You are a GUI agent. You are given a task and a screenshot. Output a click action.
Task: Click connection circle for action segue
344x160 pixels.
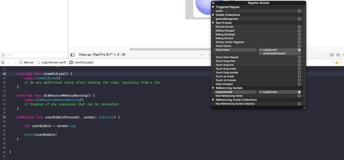point(299,11)
